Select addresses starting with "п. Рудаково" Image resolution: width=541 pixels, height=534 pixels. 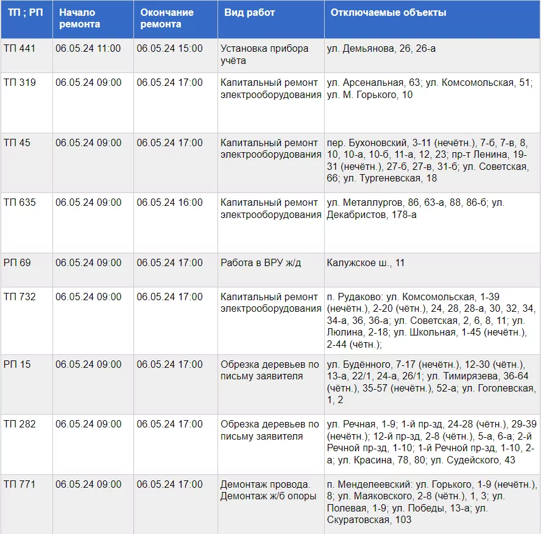click(x=431, y=321)
